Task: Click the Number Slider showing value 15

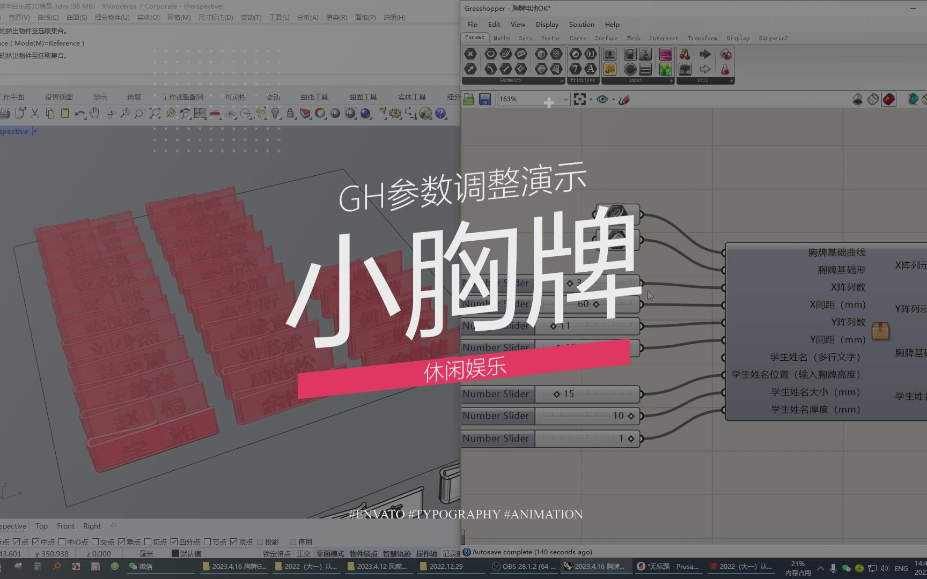Action: [x=550, y=394]
